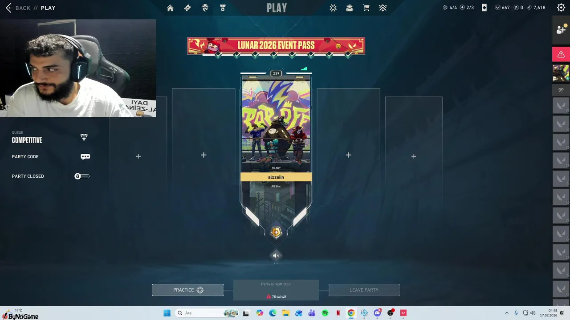
Task: Invite a player to the far-right slot
Action: point(414,156)
